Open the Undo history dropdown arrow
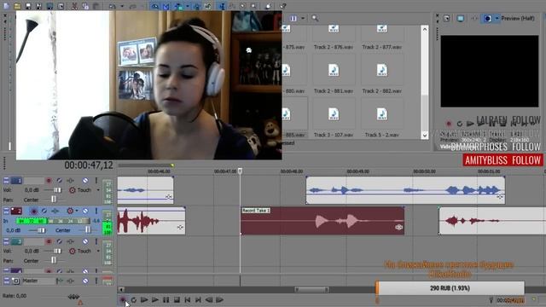546x307 pixels. (122, 6)
